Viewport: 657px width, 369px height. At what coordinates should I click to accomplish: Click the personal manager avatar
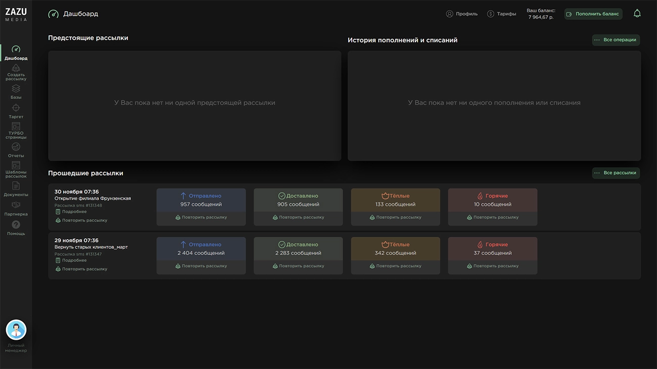[x=16, y=330]
